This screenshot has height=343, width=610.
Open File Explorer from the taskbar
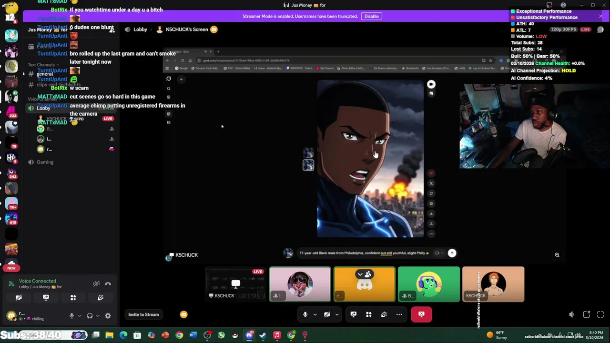[x=110, y=335]
